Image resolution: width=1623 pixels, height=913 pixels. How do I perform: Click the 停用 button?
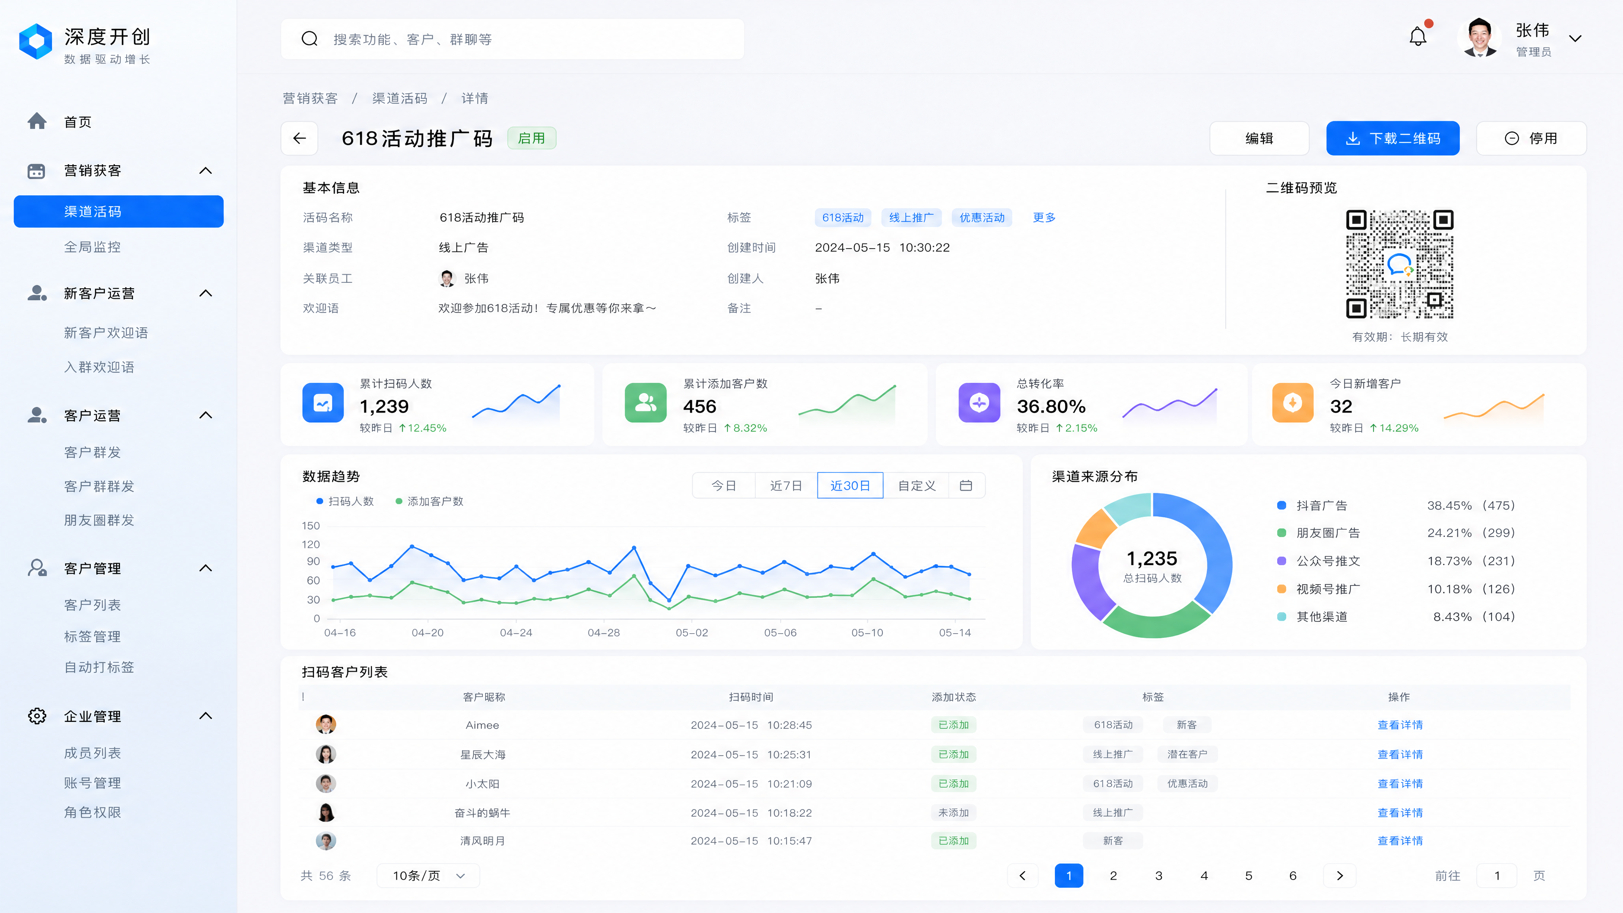coord(1531,138)
